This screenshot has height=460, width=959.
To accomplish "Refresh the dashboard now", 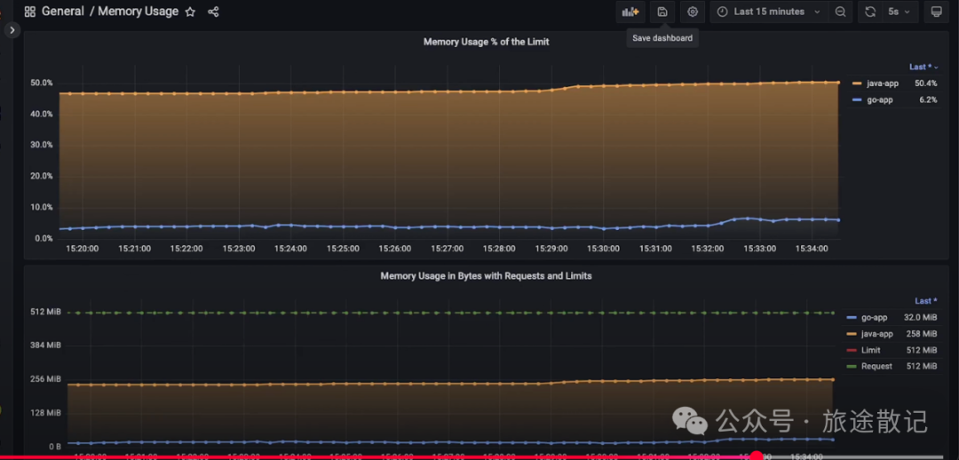I will point(870,12).
